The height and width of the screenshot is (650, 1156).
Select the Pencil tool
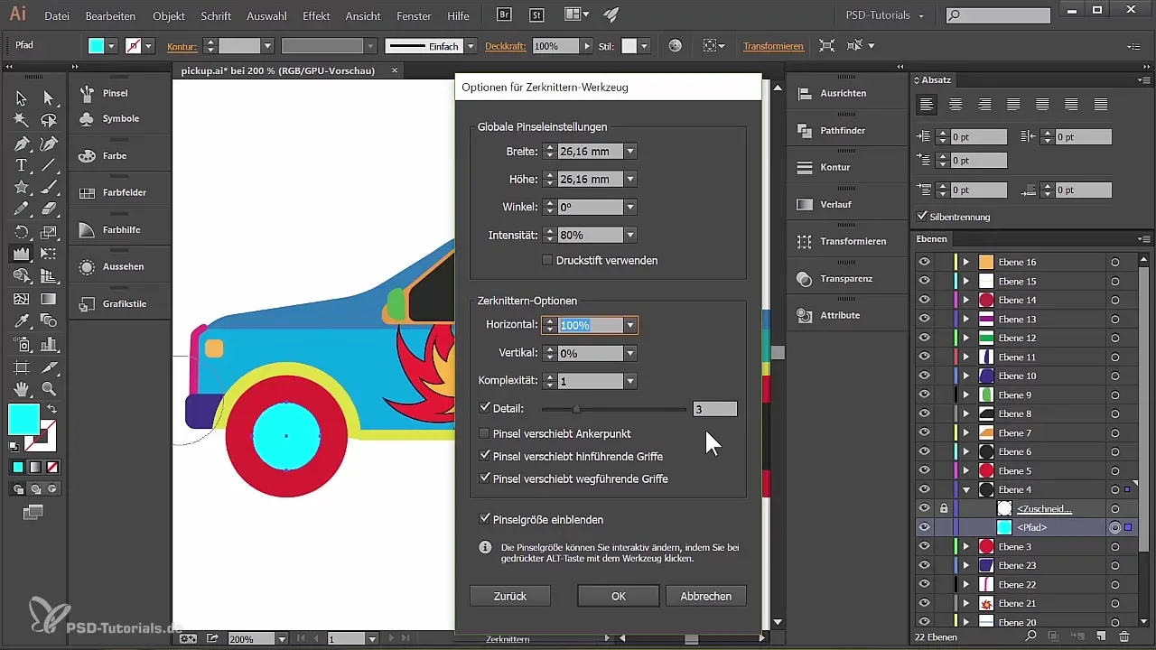pos(21,209)
